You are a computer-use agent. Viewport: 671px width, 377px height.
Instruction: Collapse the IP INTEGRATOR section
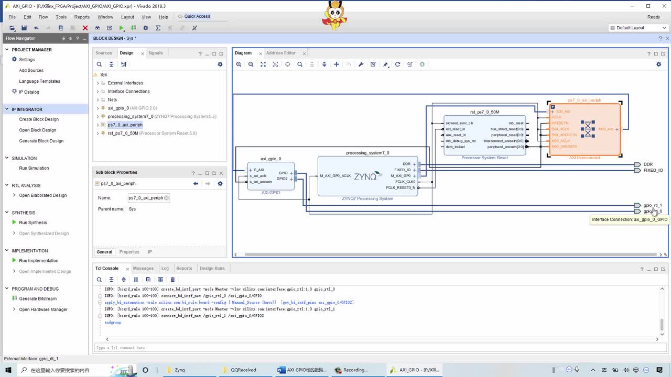[7, 109]
